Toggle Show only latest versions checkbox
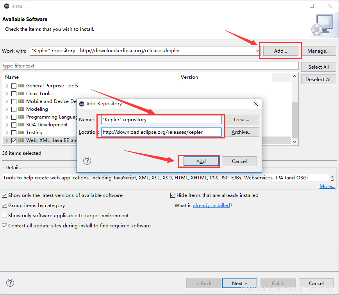339x296 pixels. pyautogui.click(x=5, y=195)
